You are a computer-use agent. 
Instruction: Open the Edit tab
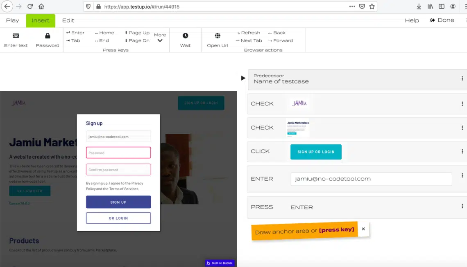tap(68, 20)
